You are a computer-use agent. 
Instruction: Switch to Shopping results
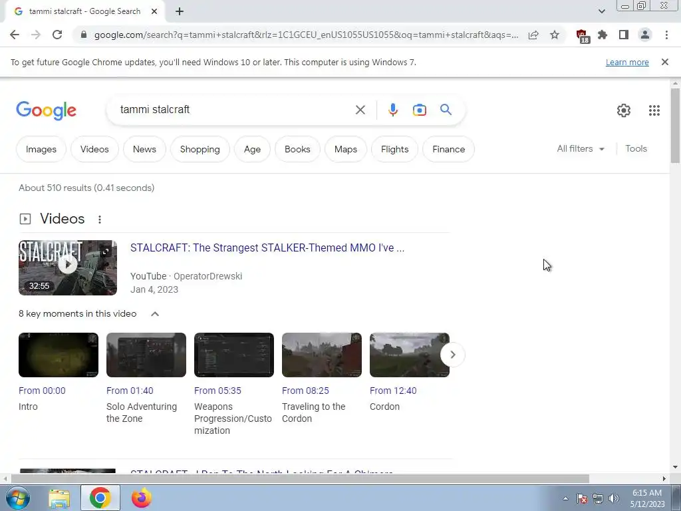[200, 149]
